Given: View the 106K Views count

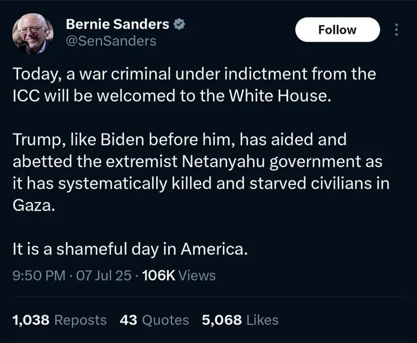Looking at the screenshot, I should 179,275.
